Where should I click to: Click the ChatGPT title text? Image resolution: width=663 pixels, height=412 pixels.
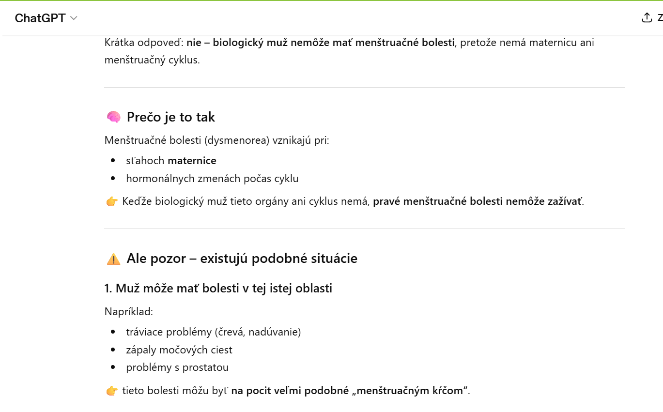pyautogui.click(x=40, y=18)
